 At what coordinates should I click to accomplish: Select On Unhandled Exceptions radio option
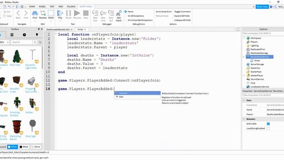pyautogui.click(x=126, y=20)
